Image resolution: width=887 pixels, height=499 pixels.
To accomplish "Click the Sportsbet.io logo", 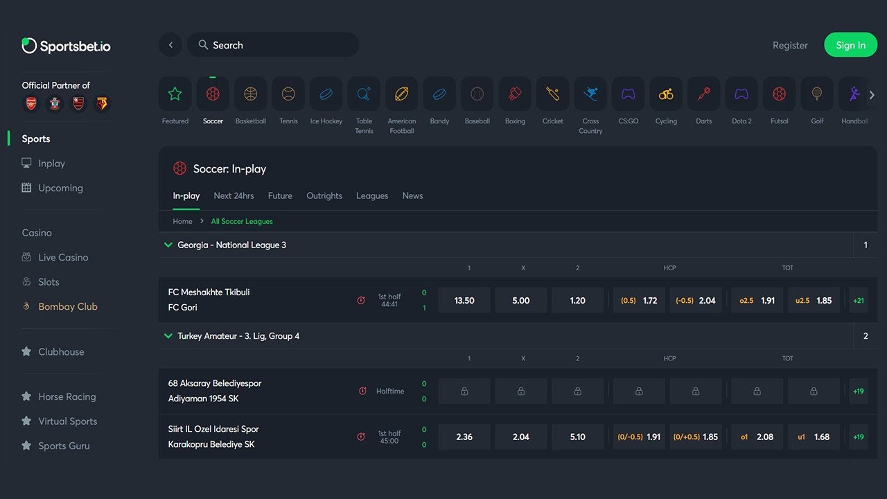I will point(66,46).
